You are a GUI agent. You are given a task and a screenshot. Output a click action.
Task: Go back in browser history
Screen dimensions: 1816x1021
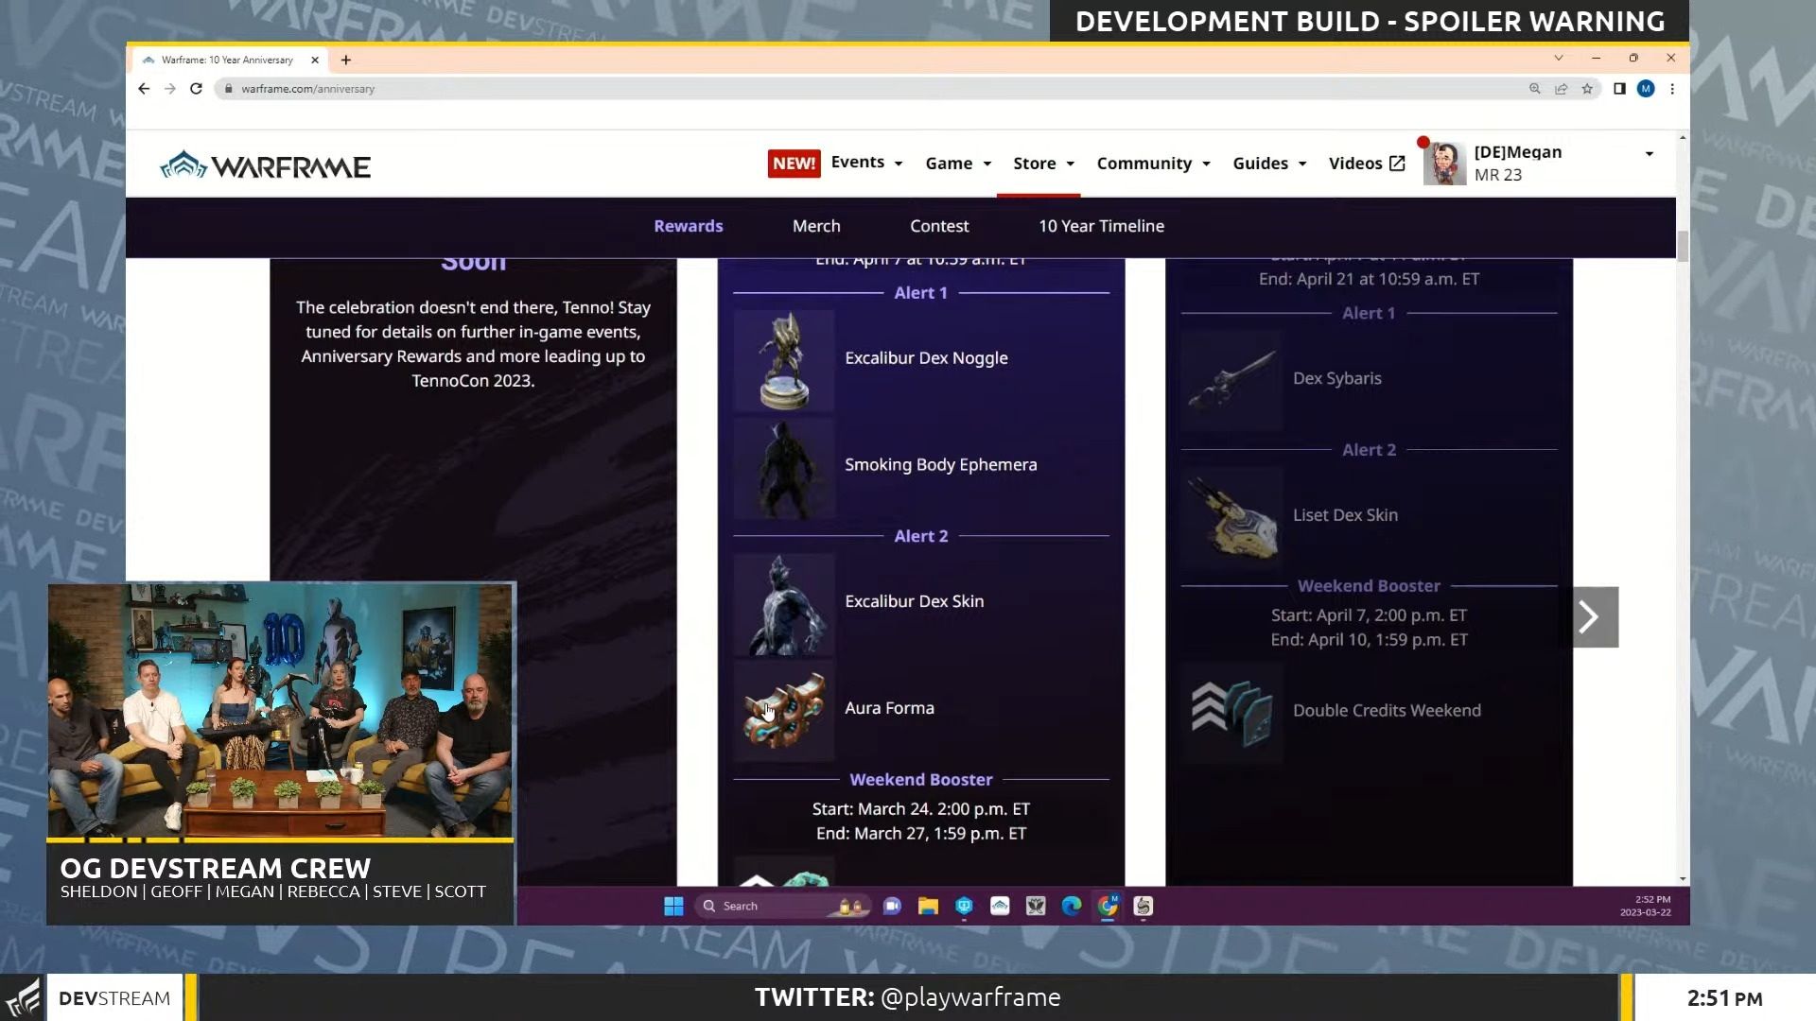(144, 88)
